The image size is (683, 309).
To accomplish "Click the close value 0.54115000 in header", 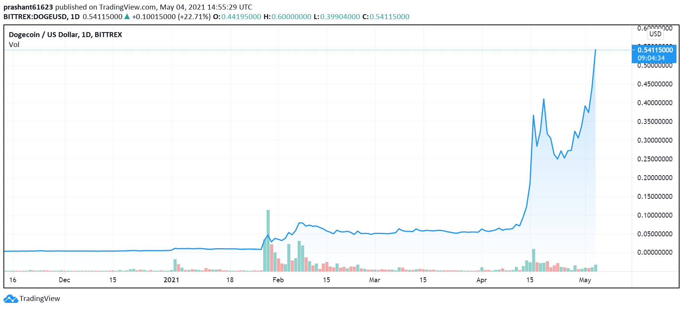I will click(390, 17).
